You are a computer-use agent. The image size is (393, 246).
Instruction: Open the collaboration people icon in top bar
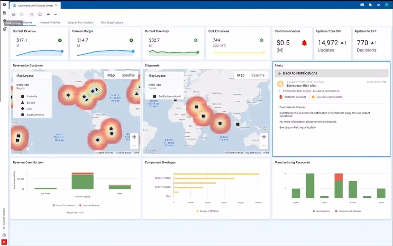pos(378,5)
